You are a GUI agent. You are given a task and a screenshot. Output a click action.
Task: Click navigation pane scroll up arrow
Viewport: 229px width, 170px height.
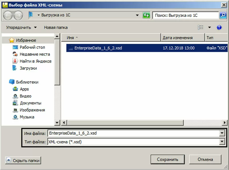(57, 36)
